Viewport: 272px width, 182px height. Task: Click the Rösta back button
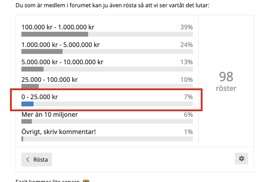[x=37, y=160]
